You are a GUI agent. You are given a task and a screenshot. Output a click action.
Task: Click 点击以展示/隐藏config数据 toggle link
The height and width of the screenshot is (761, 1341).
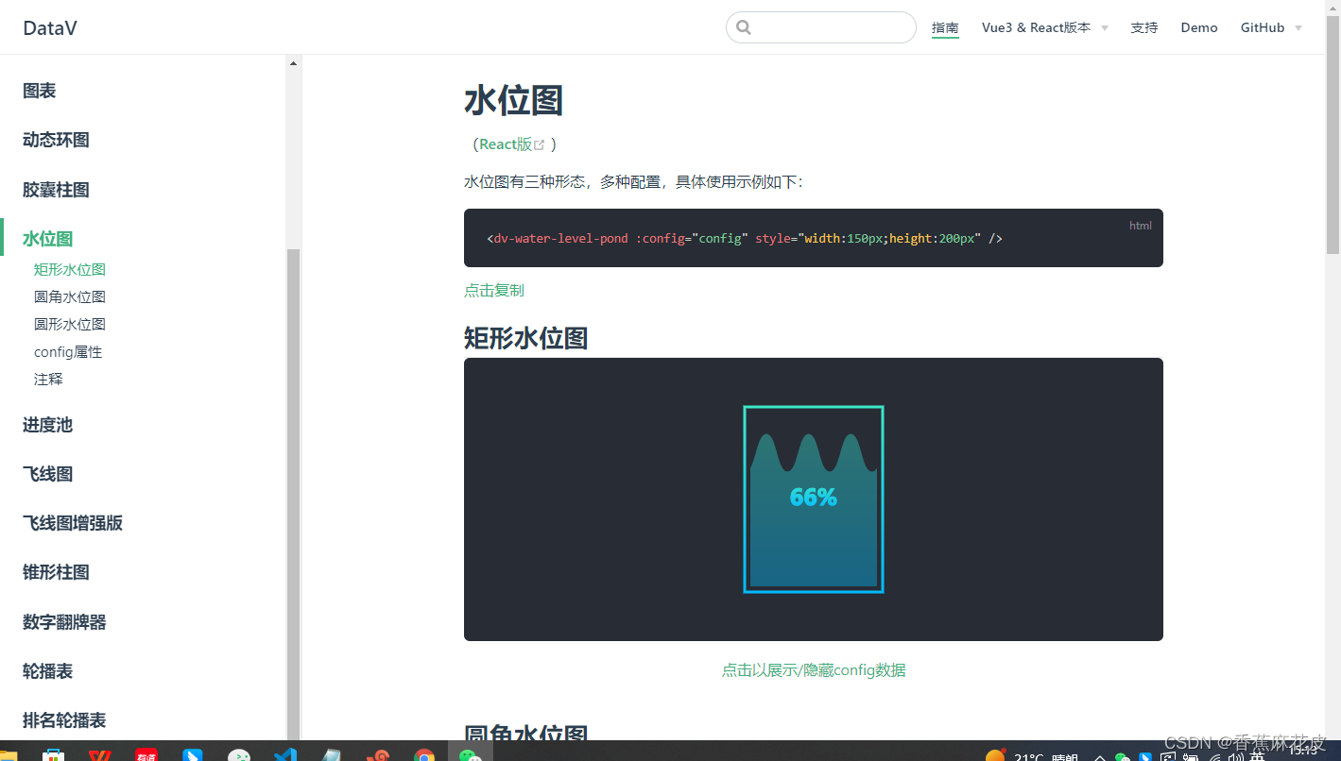point(814,670)
